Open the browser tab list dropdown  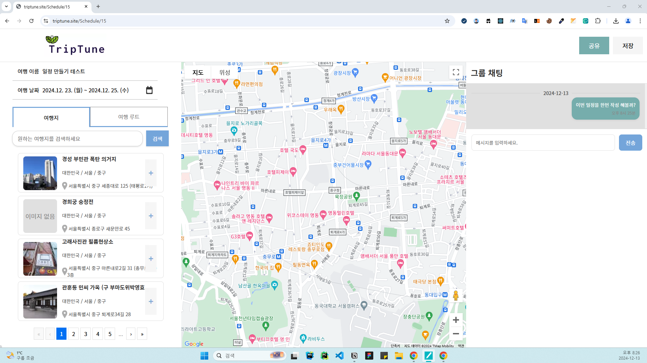point(6,6)
